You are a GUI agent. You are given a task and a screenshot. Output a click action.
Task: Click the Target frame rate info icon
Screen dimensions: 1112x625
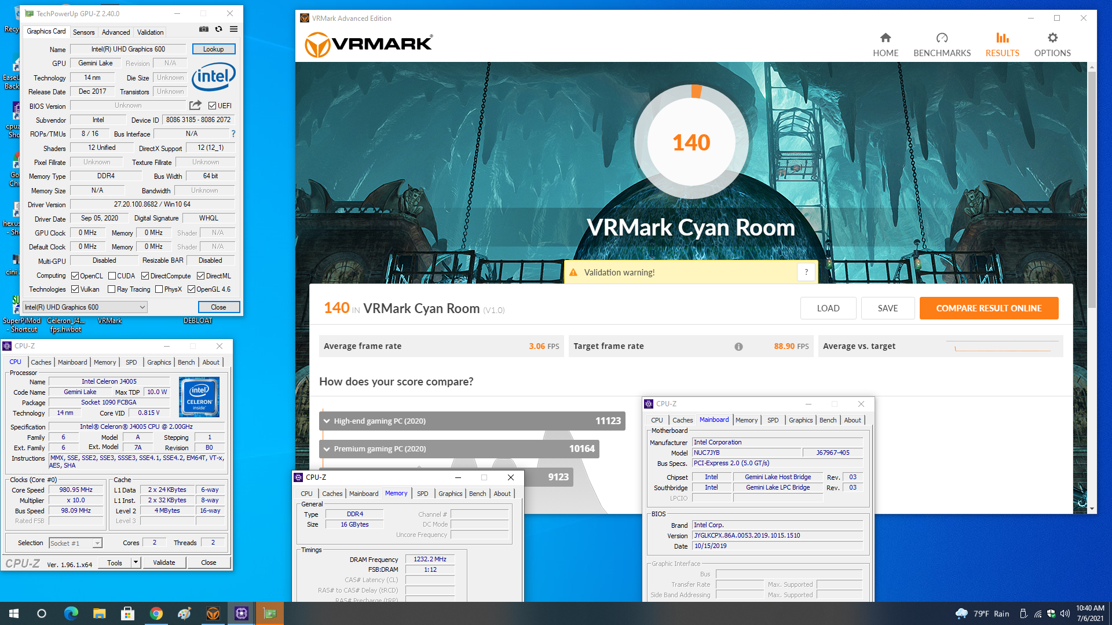click(x=738, y=347)
